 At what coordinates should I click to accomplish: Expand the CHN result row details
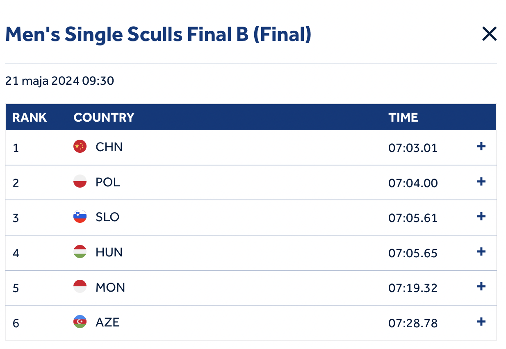pyautogui.click(x=481, y=147)
